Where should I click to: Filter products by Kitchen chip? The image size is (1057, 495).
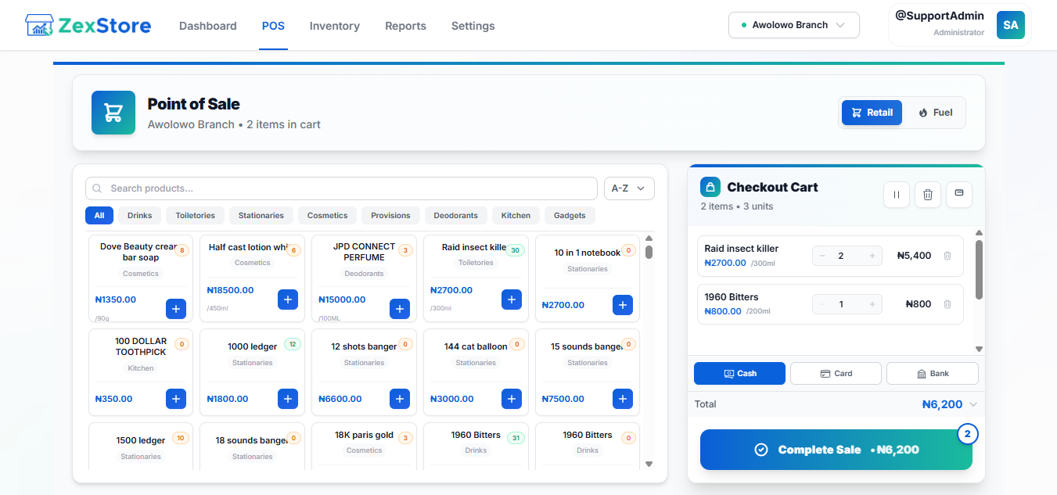pyautogui.click(x=516, y=215)
